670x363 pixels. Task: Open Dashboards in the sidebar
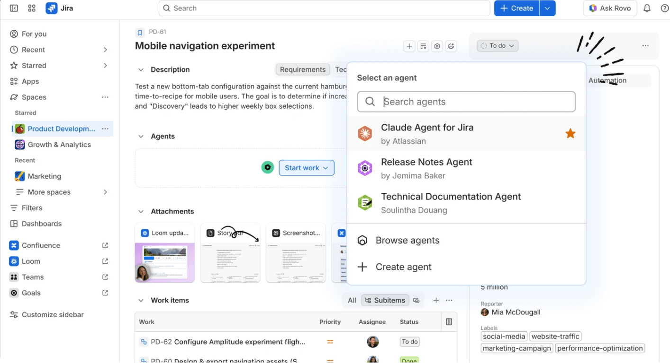point(42,224)
